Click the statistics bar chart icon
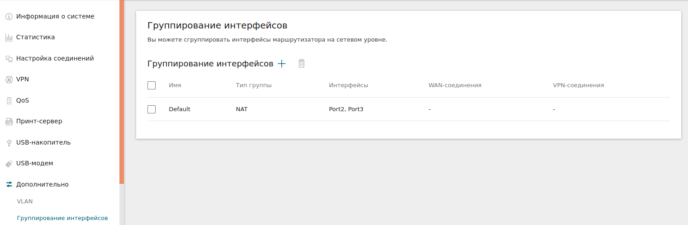The image size is (688, 225). 9,37
